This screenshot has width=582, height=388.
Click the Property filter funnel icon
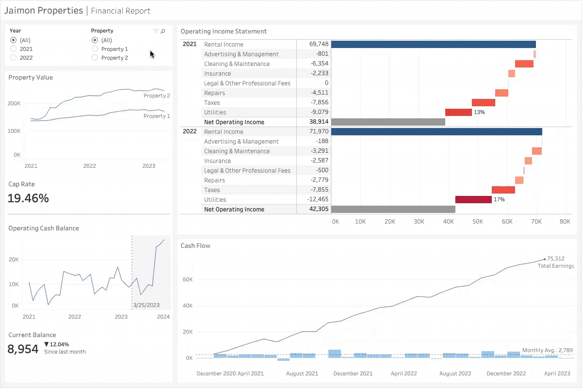tap(156, 31)
